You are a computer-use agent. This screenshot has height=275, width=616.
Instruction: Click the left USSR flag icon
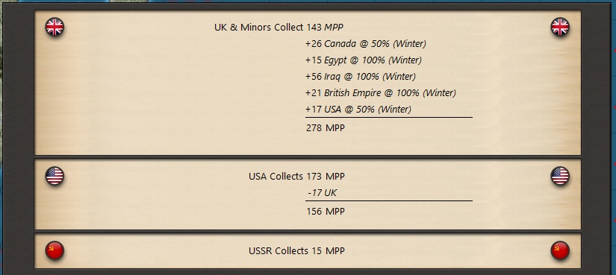[x=55, y=250]
